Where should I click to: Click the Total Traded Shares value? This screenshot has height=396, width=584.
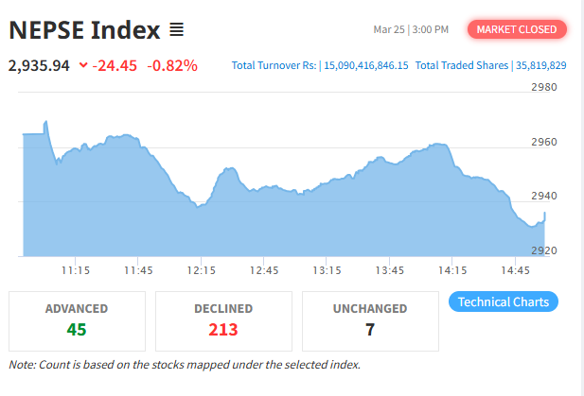[x=540, y=65]
